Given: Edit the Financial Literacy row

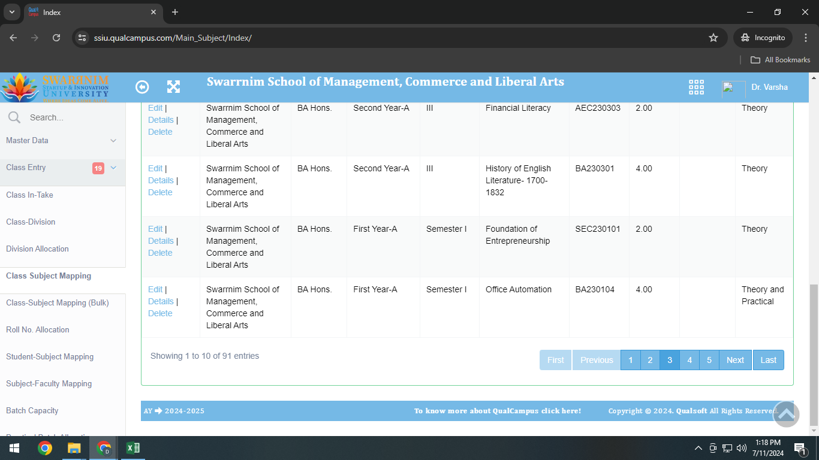Looking at the screenshot, I should [x=155, y=108].
